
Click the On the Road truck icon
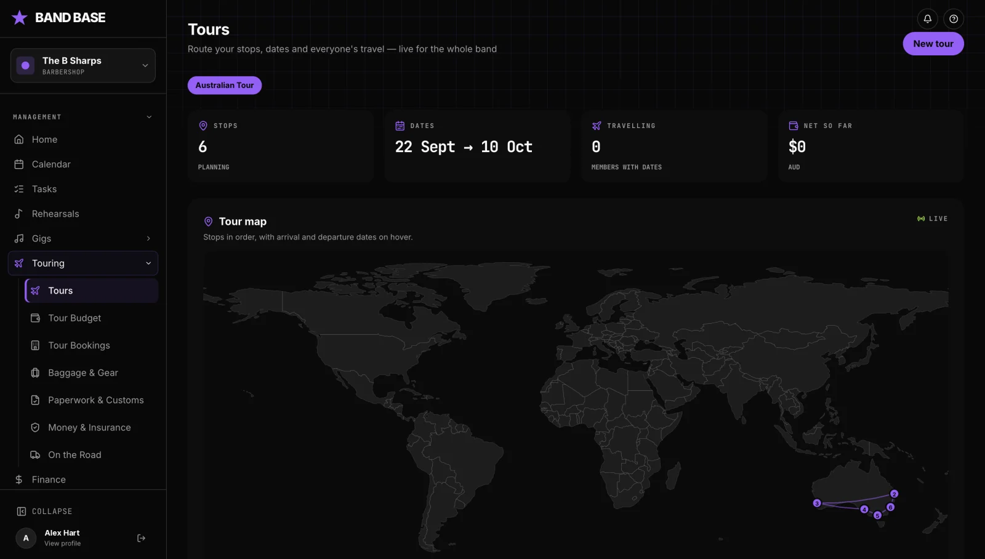(35, 454)
